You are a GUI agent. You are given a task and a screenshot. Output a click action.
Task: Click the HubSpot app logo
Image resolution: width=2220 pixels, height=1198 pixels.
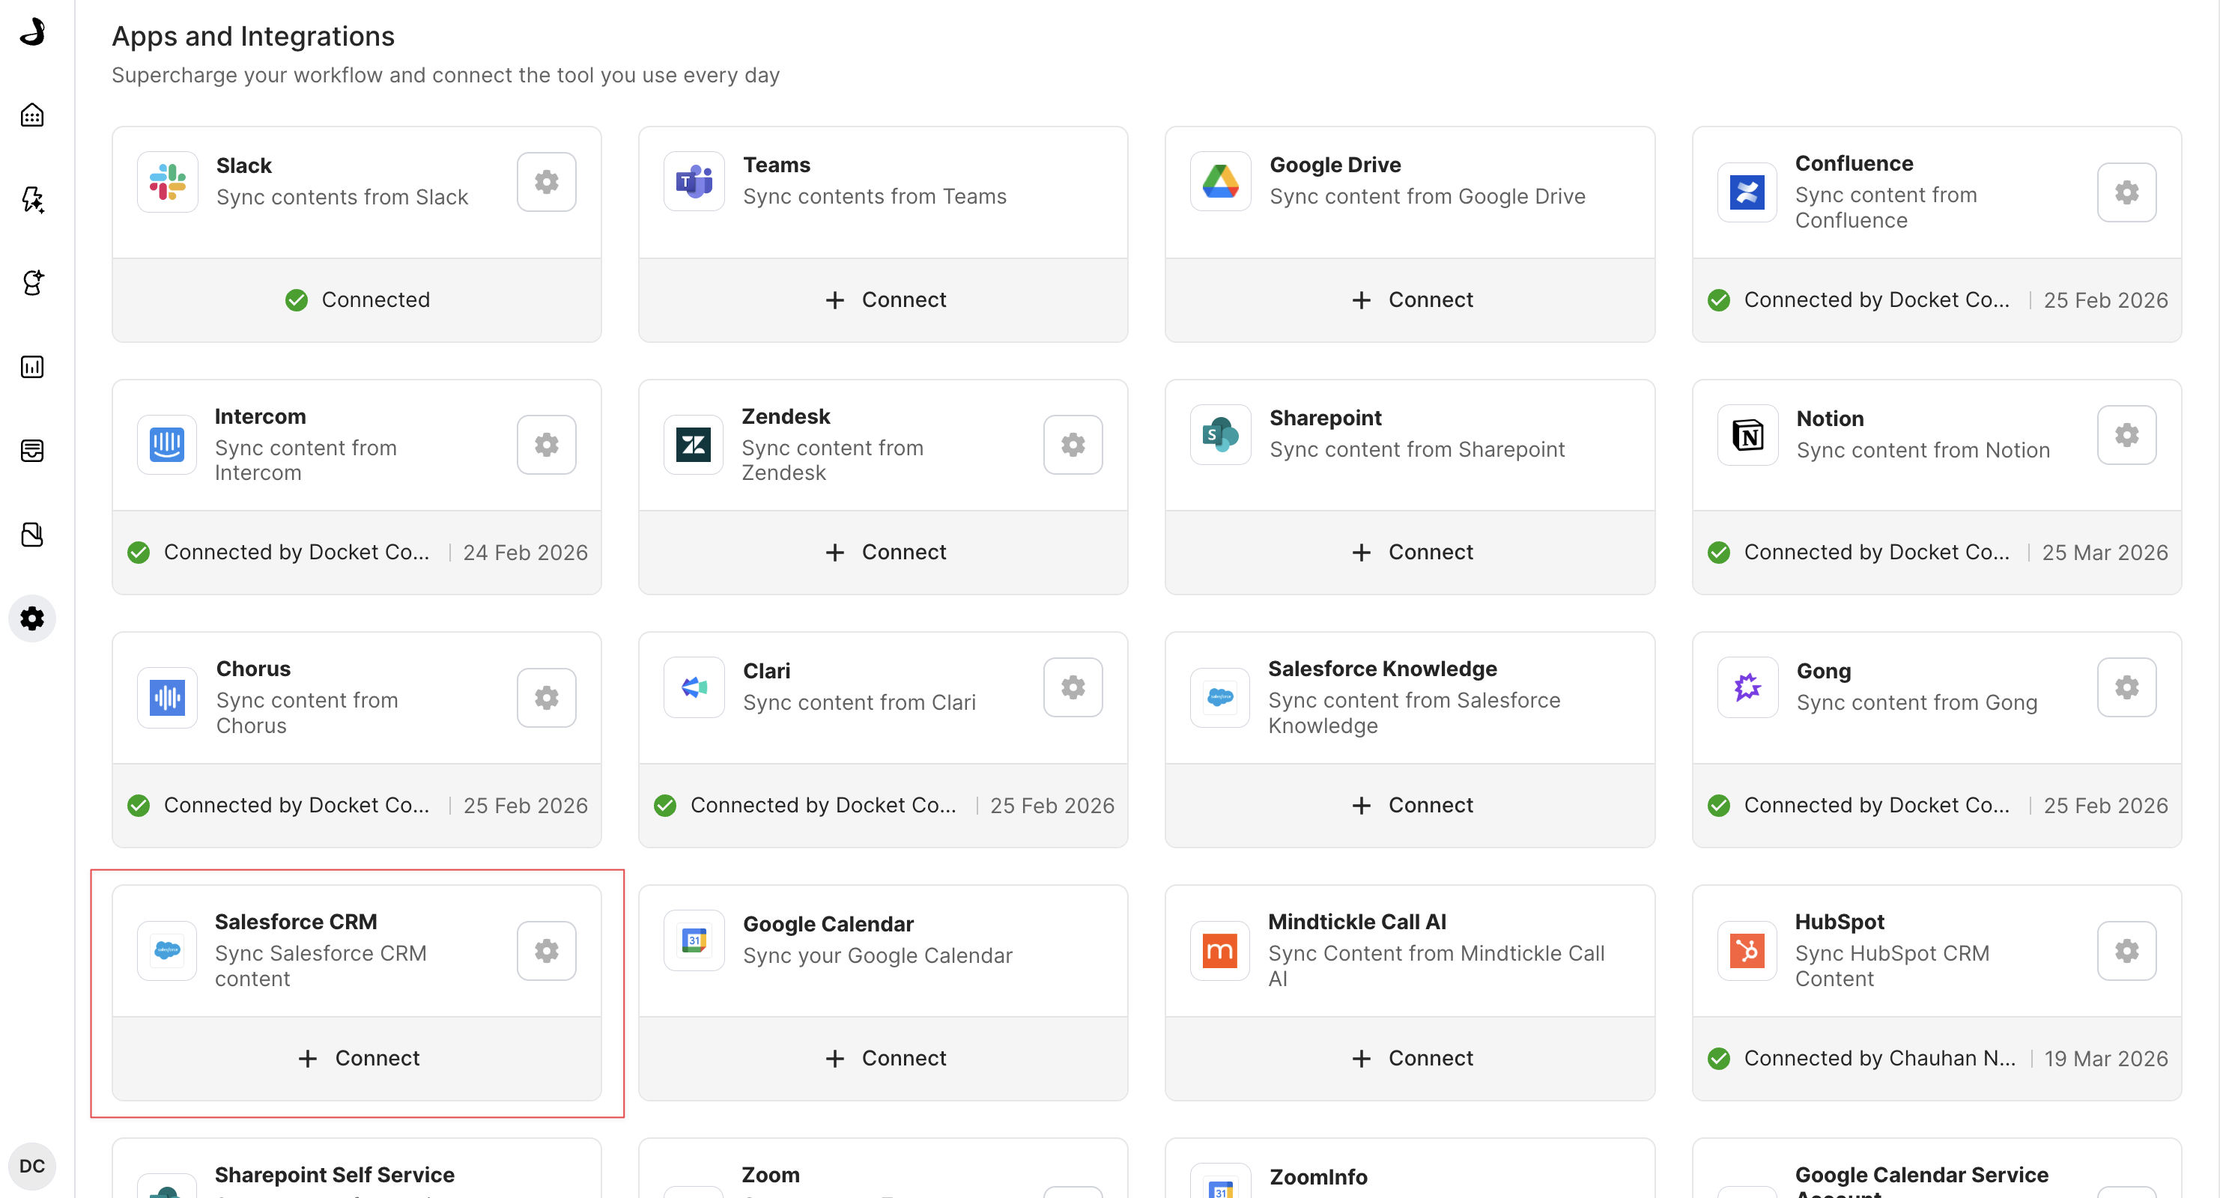coord(1747,951)
